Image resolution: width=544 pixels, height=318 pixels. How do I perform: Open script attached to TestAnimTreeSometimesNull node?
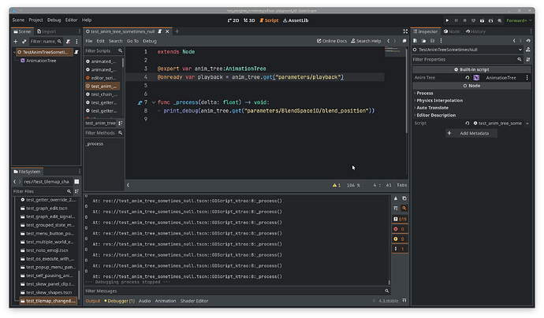(x=76, y=52)
